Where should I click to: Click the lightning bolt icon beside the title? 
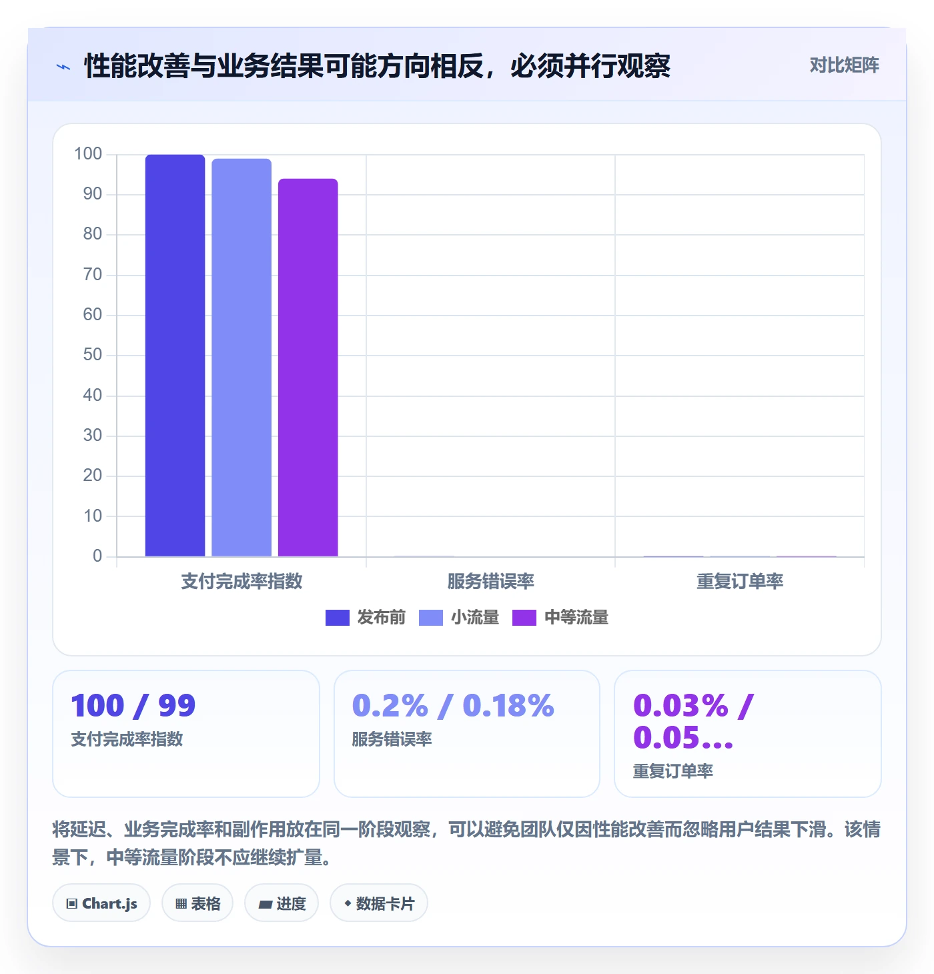pyautogui.click(x=63, y=67)
